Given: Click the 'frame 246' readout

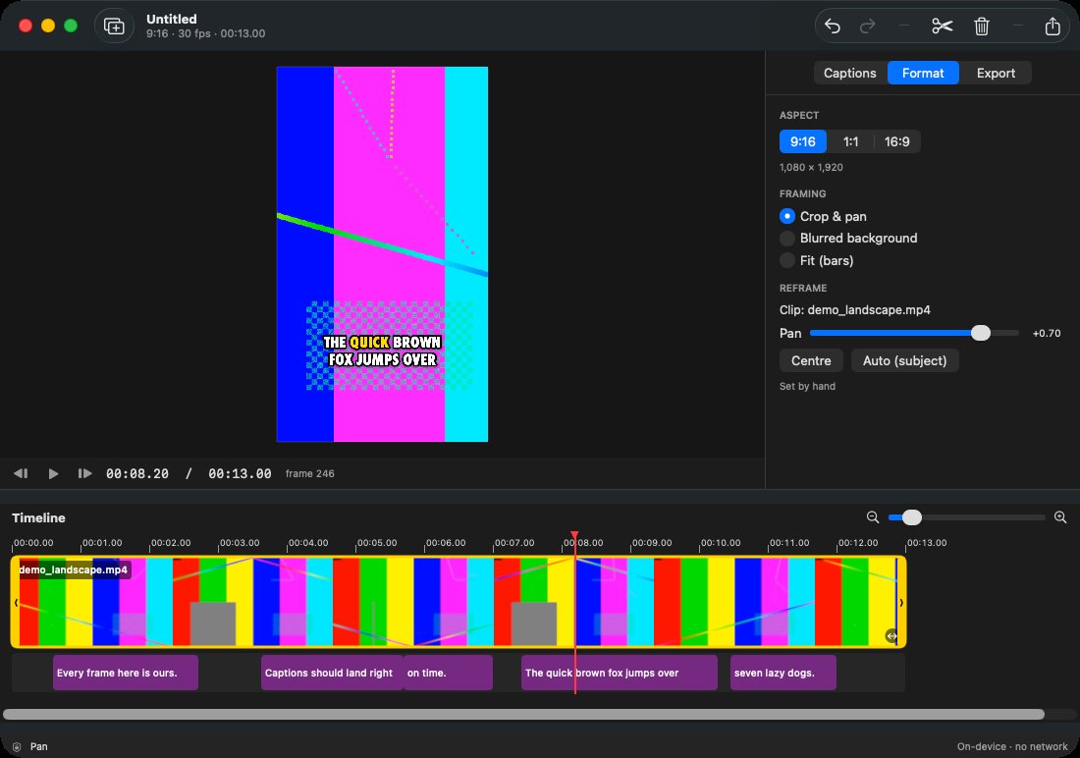Looking at the screenshot, I should [310, 473].
